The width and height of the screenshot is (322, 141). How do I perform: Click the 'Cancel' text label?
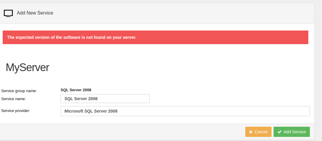point(261,132)
